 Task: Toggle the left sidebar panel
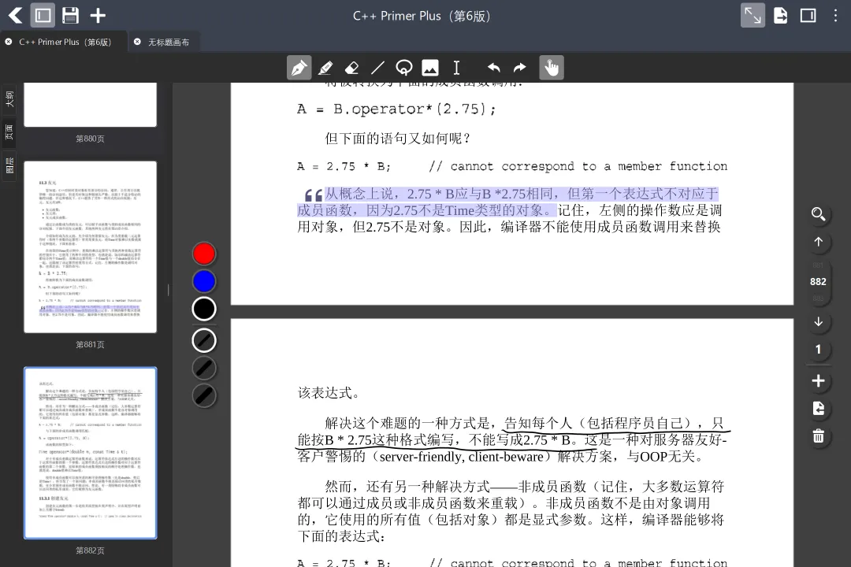(43, 15)
